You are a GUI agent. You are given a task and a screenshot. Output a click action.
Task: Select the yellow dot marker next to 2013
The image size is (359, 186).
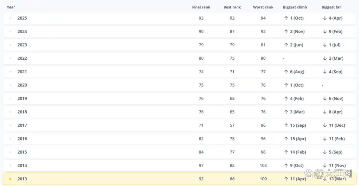tap(10, 179)
